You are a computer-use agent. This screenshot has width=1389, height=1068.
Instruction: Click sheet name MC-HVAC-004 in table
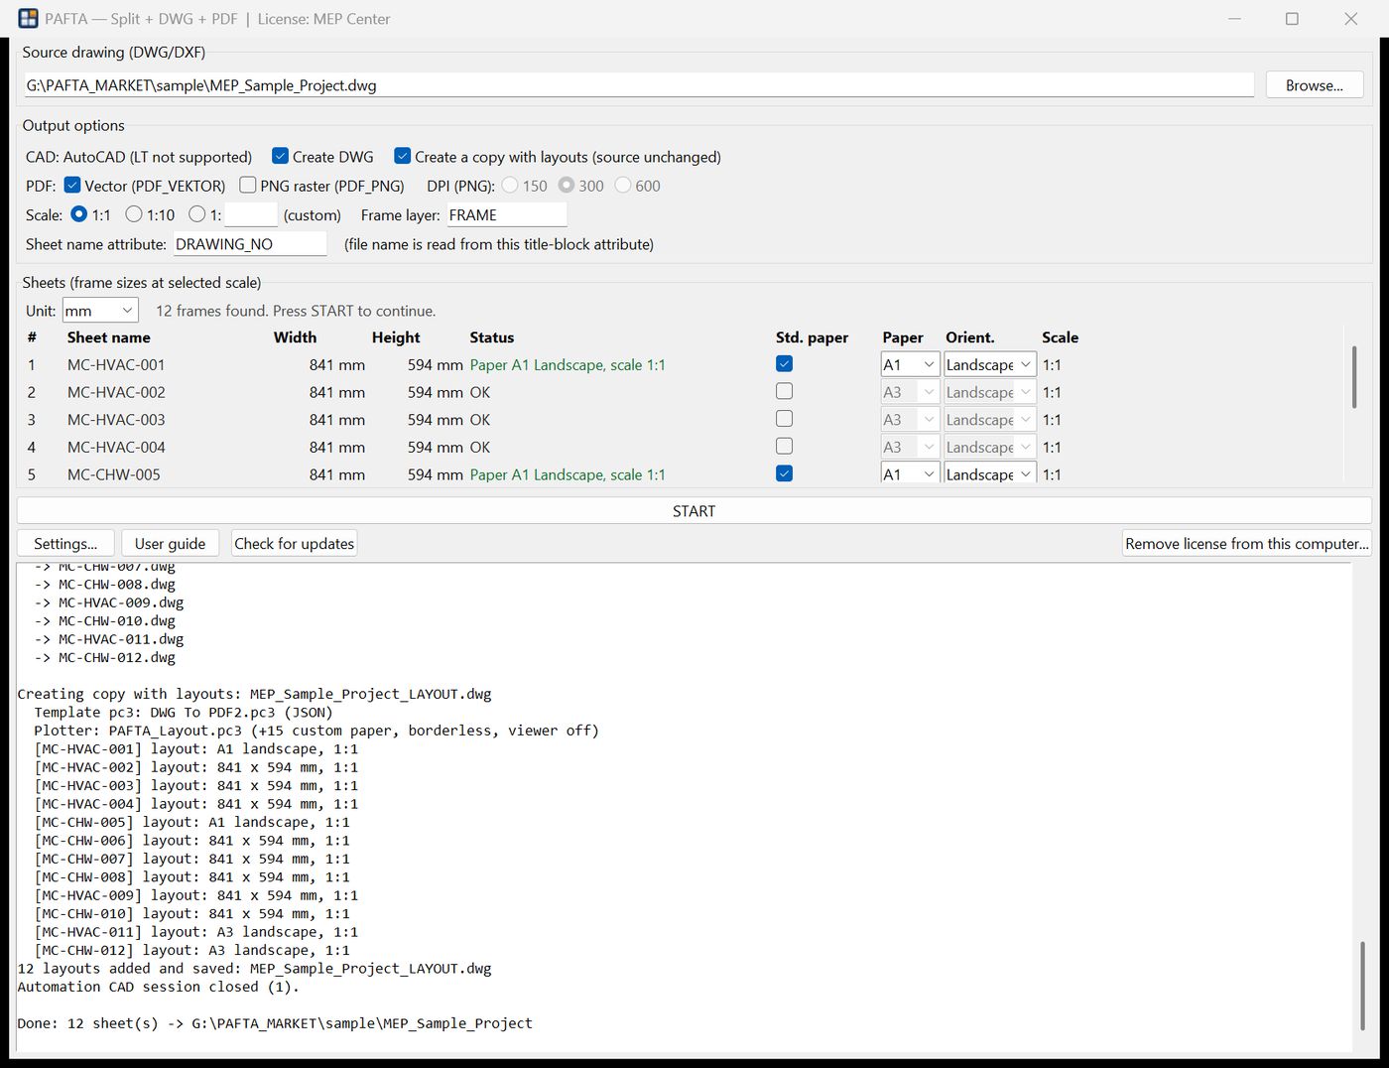pos(116,447)
